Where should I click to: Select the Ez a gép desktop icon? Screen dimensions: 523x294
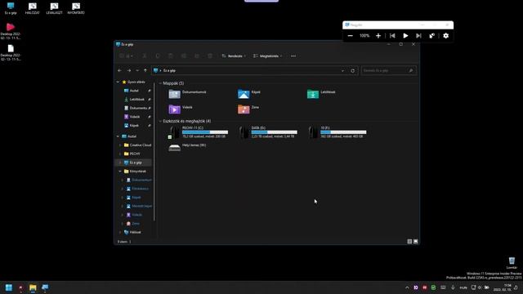[11, 9]
